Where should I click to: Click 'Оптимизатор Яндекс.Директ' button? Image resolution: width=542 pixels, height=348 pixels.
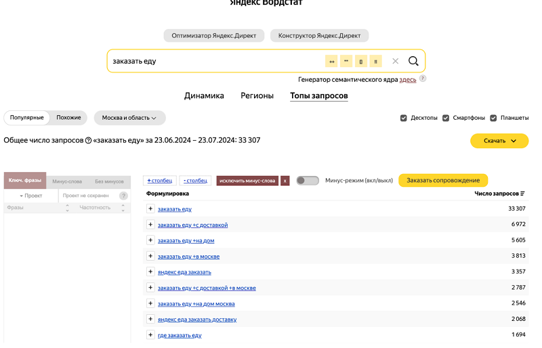[x=214, y=36]
